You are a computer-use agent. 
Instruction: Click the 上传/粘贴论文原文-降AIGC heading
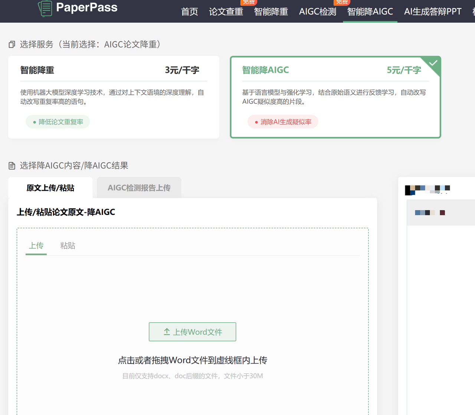coord(66,212)
